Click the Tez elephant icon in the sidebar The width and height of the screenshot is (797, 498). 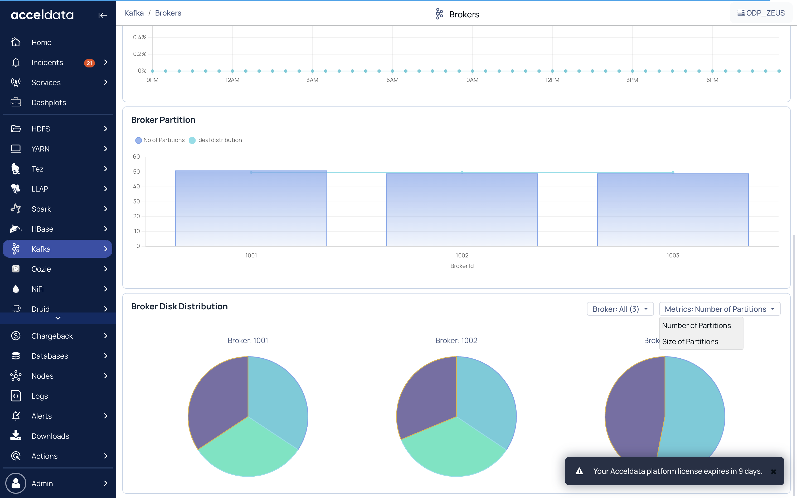point(16,169)
